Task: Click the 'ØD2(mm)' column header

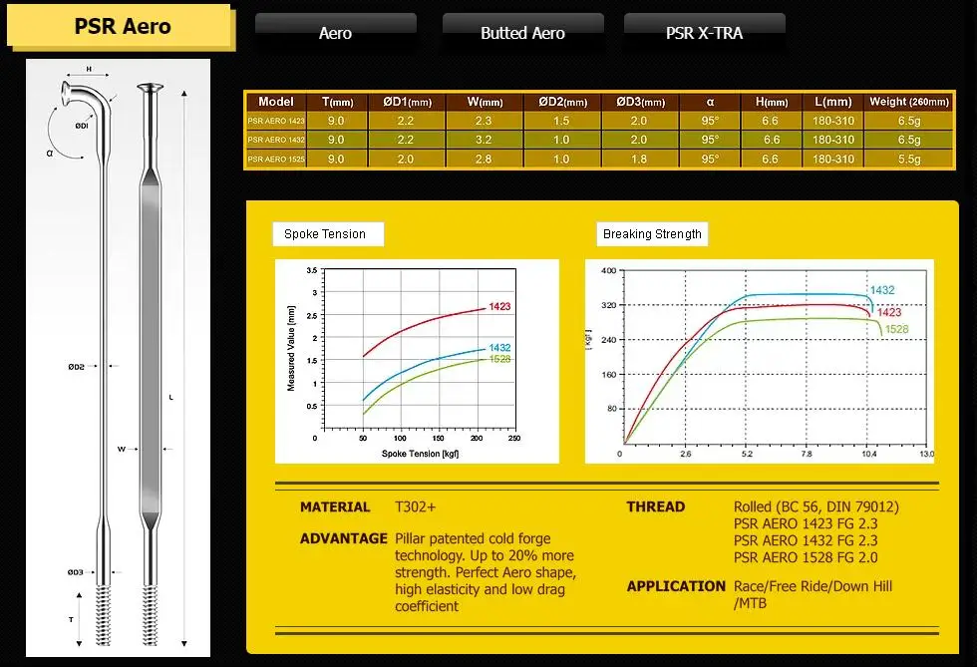Action: 562,102
